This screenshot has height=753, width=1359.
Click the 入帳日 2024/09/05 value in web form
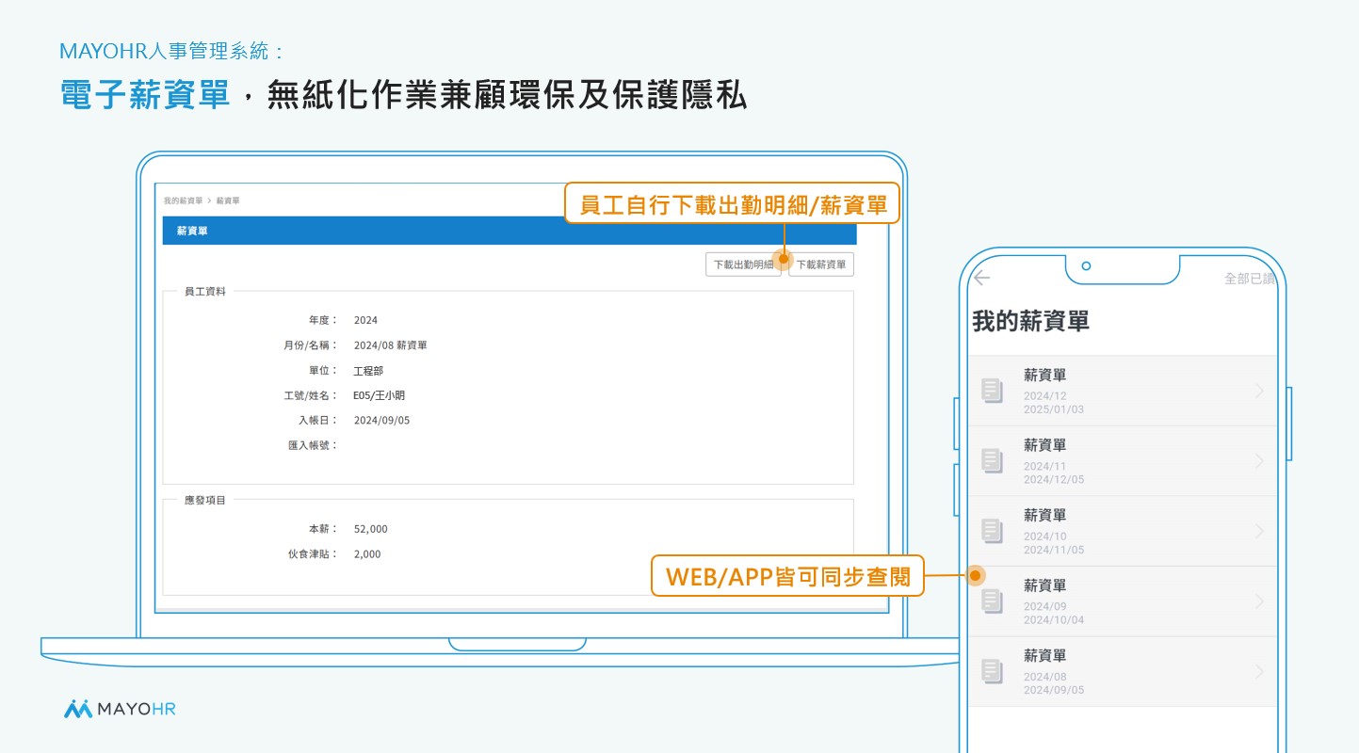(382, 420)
